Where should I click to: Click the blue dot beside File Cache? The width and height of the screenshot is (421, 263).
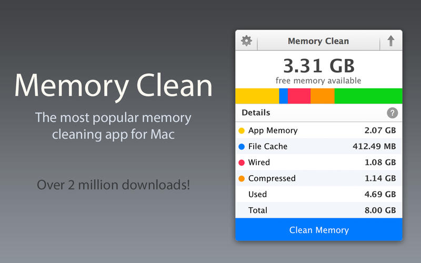pyautogui.click(x=242, y=146)
